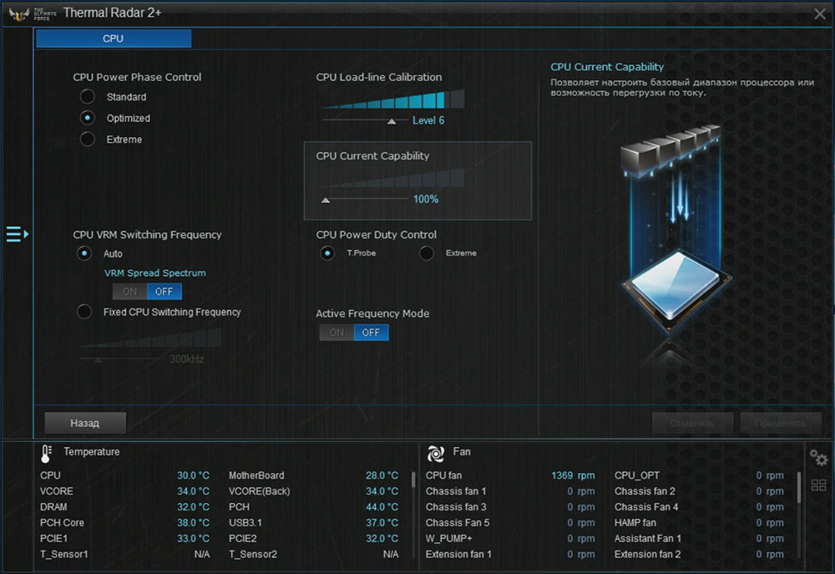Click the CPU Current Capability help heading
835x574 pixels.
pyautogui.click(x=607, y=67)
